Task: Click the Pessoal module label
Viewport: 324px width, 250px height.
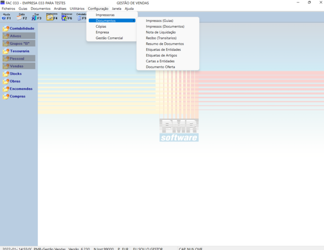Action: (17, 59)
